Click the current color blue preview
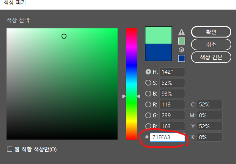The width and height of the screenshot is (236, 164). (x=158, y=52)
